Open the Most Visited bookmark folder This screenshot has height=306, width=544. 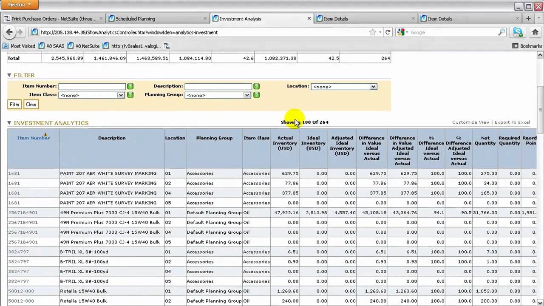pos(19,46)
